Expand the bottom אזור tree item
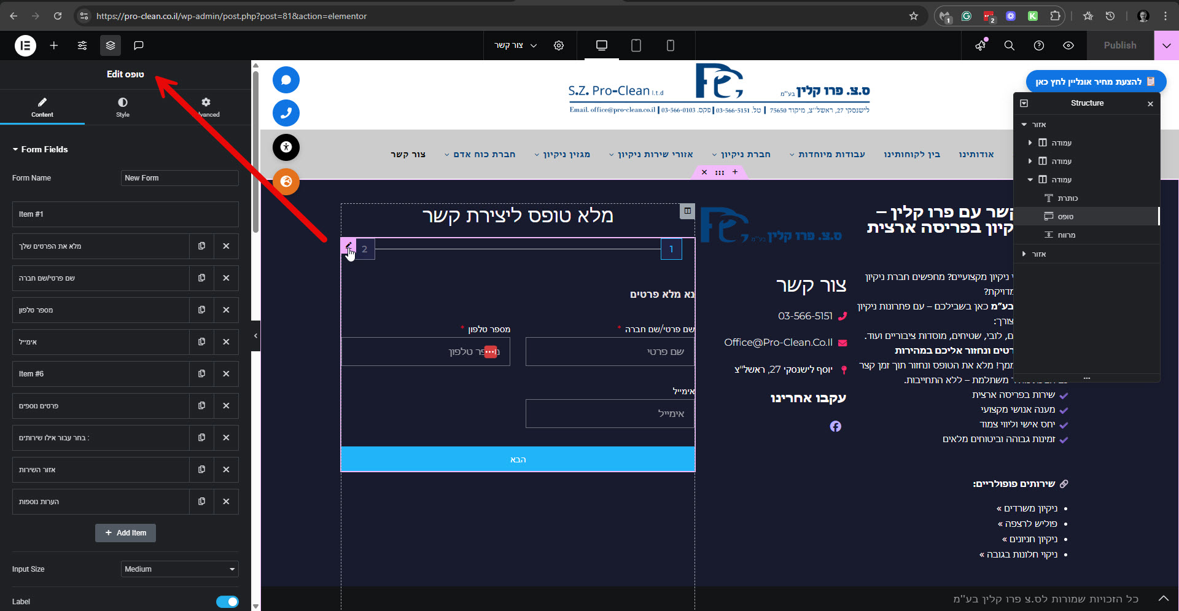The image size is (1179, 611). 1024,254
